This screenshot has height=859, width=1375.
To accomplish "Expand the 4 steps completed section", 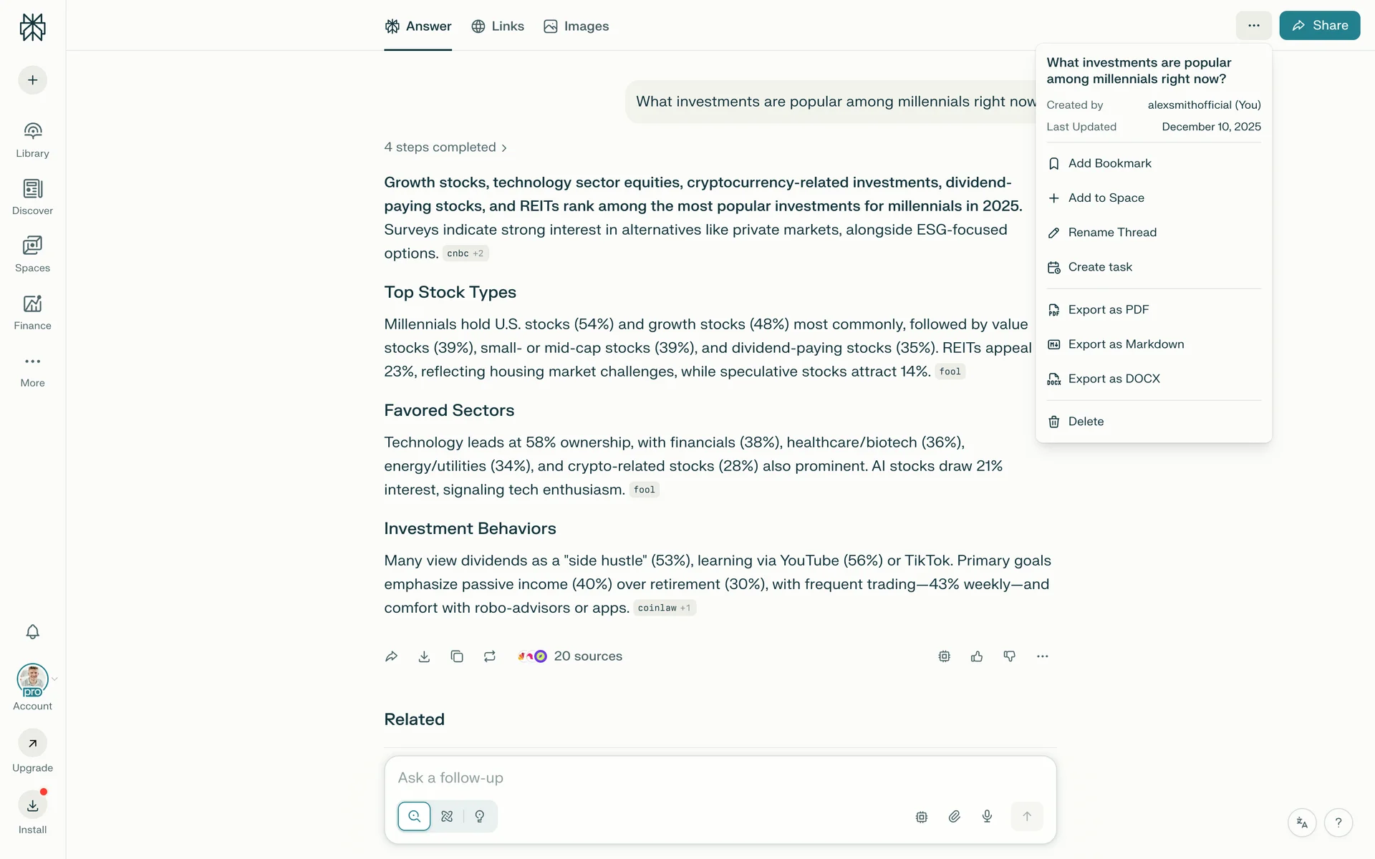I will point(445,147).
